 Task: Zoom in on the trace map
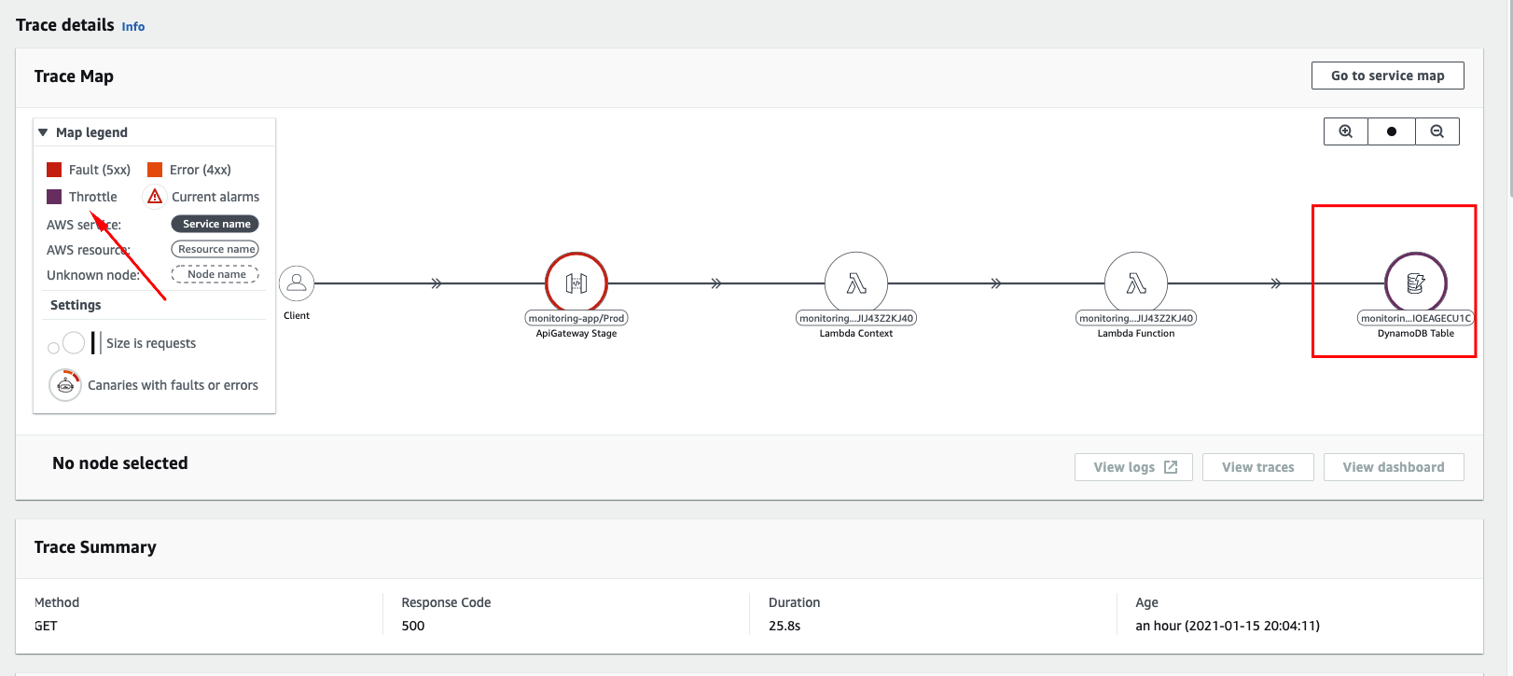coord(1346,131)
